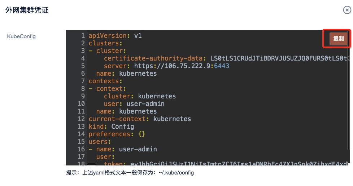The width and height of the screenshot is (353, 186).
Task: Click line number 7 in gutter
Action: point(83,81)
